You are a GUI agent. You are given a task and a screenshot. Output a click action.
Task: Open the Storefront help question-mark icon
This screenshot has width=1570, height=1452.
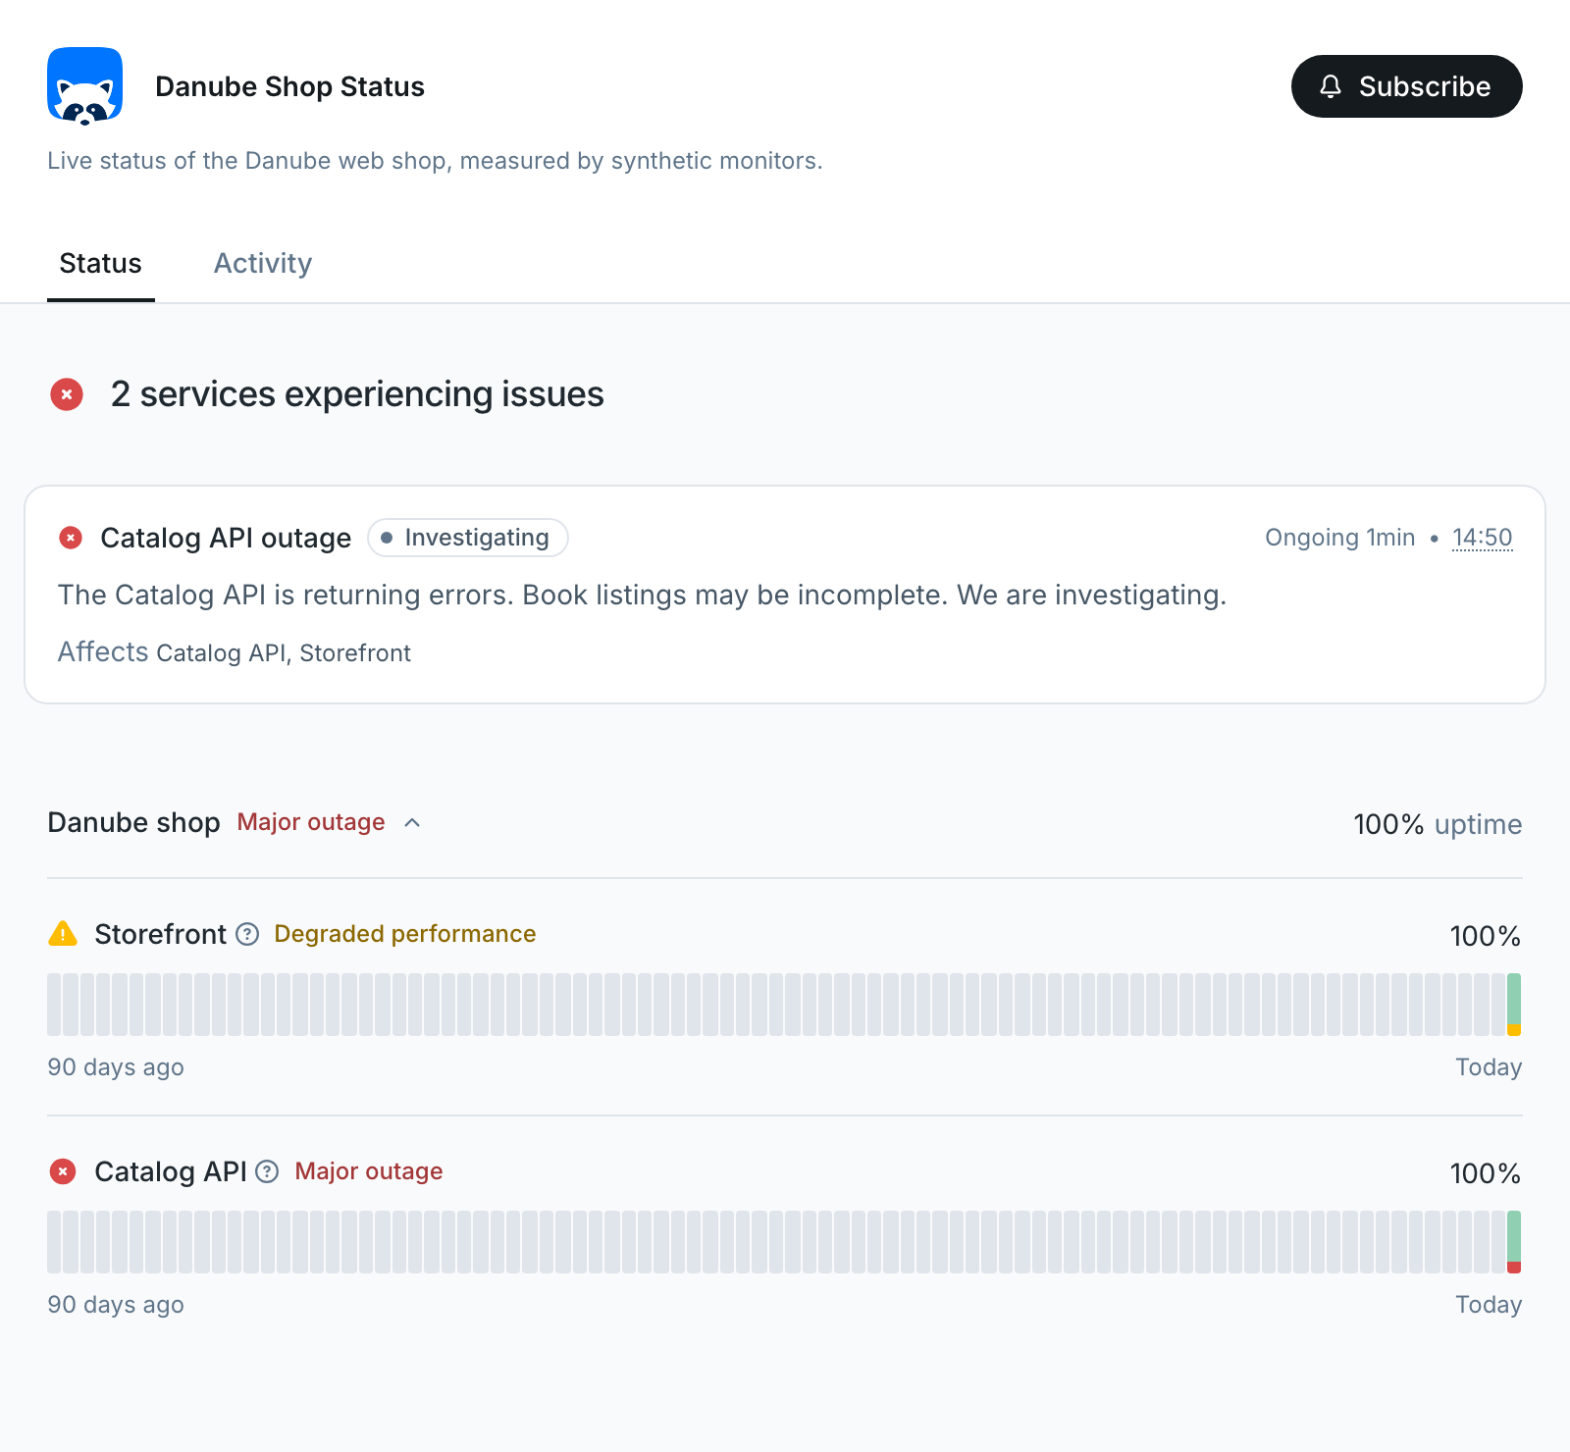click(248, 934)
